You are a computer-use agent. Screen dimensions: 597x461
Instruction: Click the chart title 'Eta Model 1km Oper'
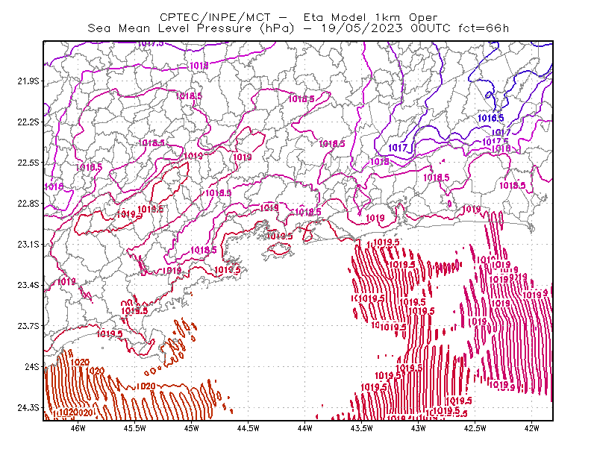click(x=370, y=17)
